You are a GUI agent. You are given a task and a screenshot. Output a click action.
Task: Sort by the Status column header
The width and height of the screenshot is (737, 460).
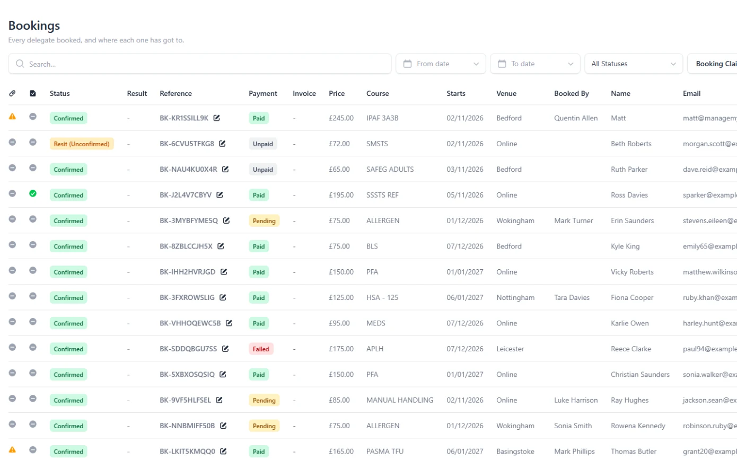point(60,93)
